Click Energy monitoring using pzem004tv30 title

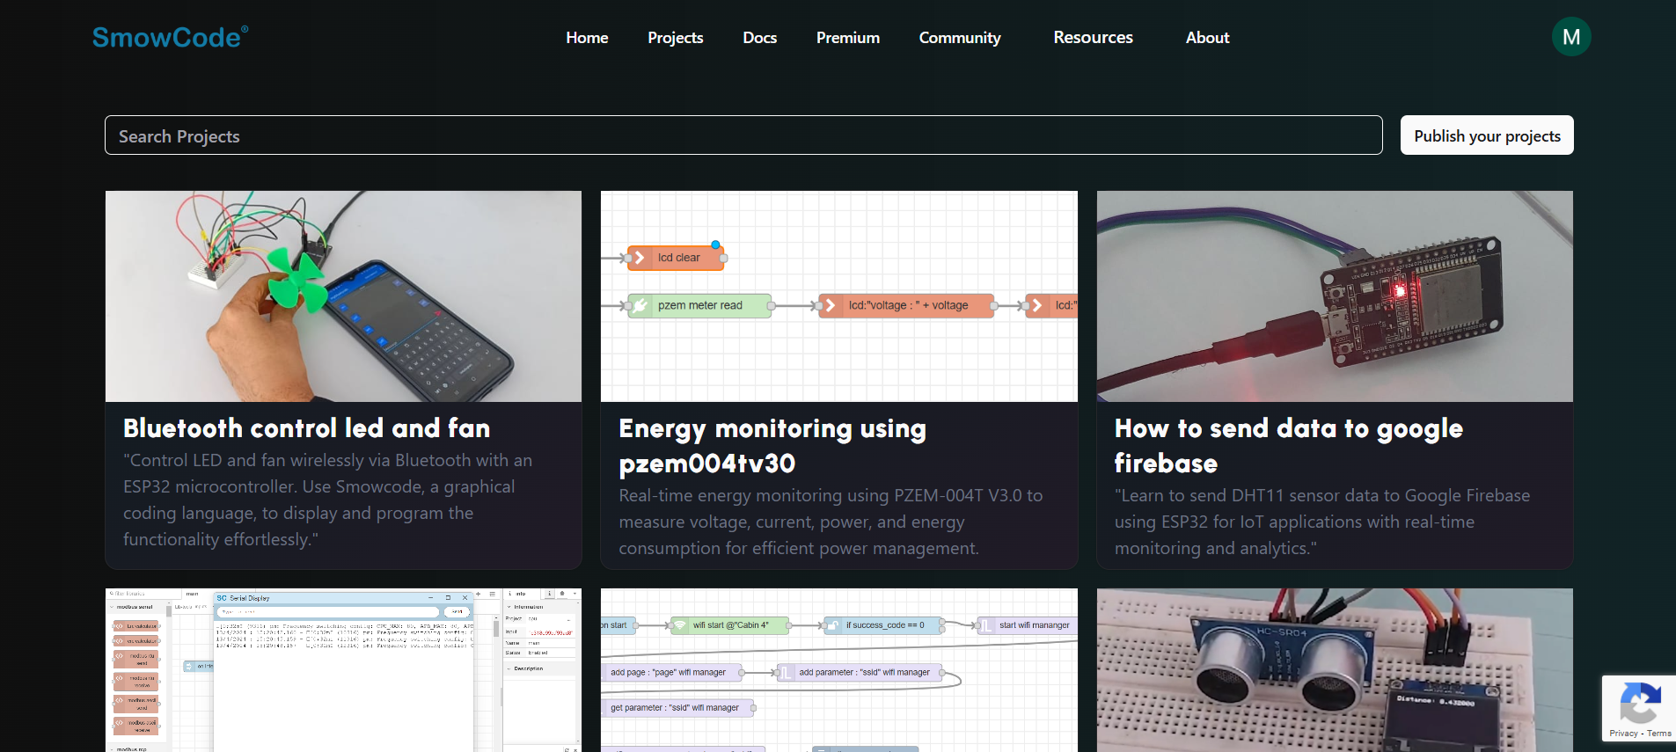772,446
